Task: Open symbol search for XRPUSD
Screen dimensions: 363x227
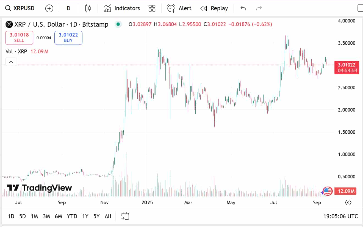Action: point(20,8)
